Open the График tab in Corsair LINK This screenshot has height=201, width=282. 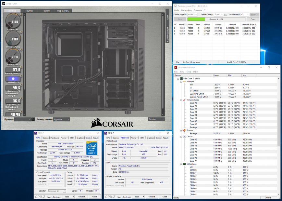click(46, 11)
